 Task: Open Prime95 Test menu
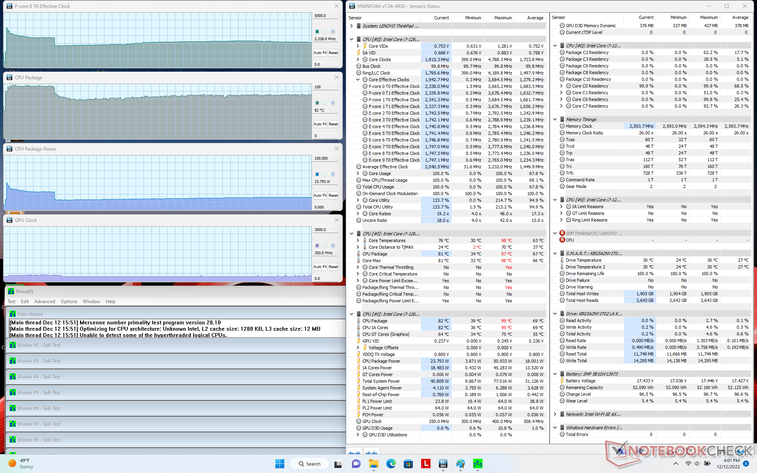tap(11, 302)
